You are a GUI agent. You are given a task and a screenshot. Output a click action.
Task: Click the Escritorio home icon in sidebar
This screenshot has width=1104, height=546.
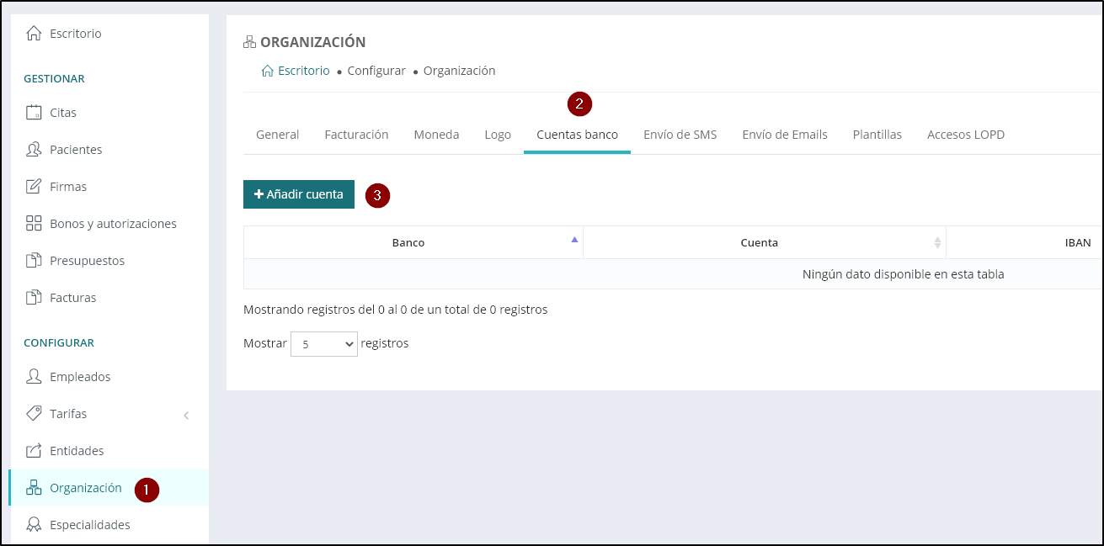pos(34,34)
